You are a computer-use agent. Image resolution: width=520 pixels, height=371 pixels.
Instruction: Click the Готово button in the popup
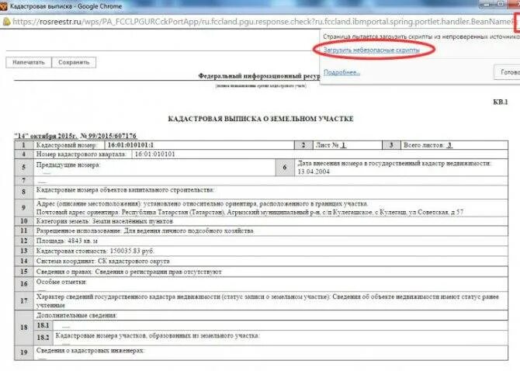[x=507, y=72]
